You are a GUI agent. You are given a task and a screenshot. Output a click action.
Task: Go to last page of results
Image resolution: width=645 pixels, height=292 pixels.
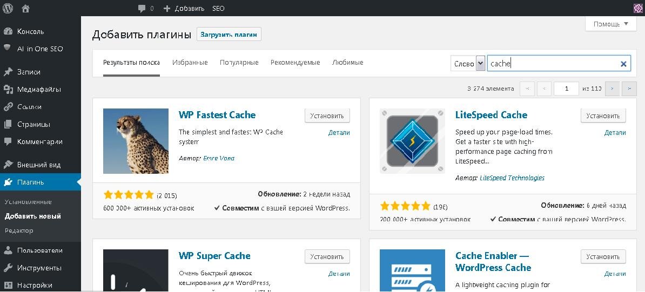629,89
